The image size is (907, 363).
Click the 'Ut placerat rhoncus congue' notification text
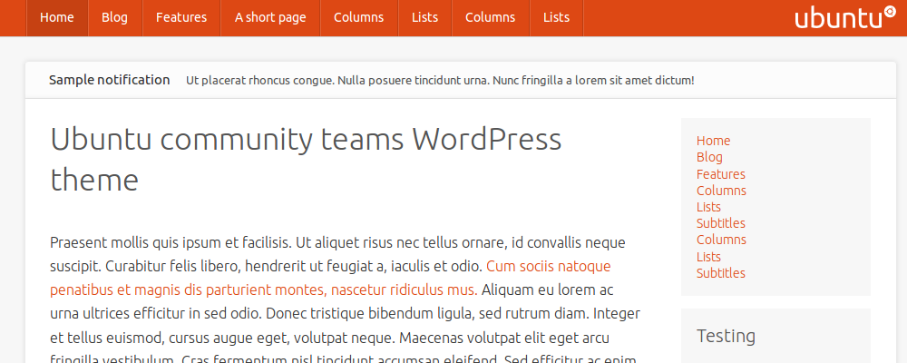pyautogui.click(x=440, y=81)
